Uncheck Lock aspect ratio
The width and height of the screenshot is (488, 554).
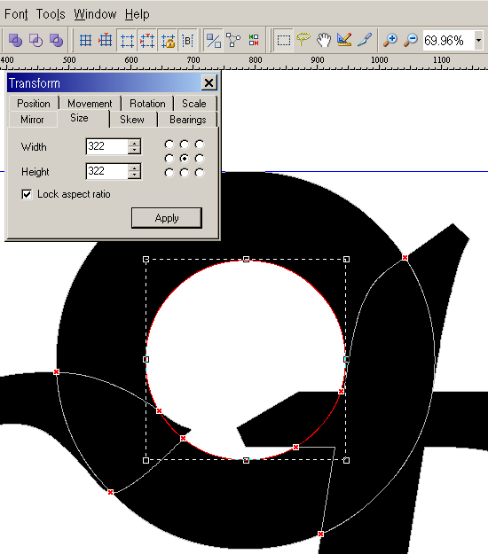(27, 194)
